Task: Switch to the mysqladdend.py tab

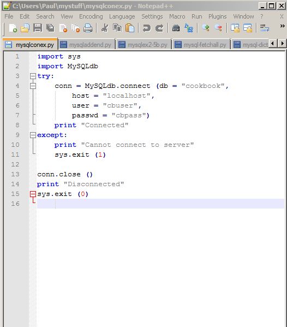Action: click(87, 44)
